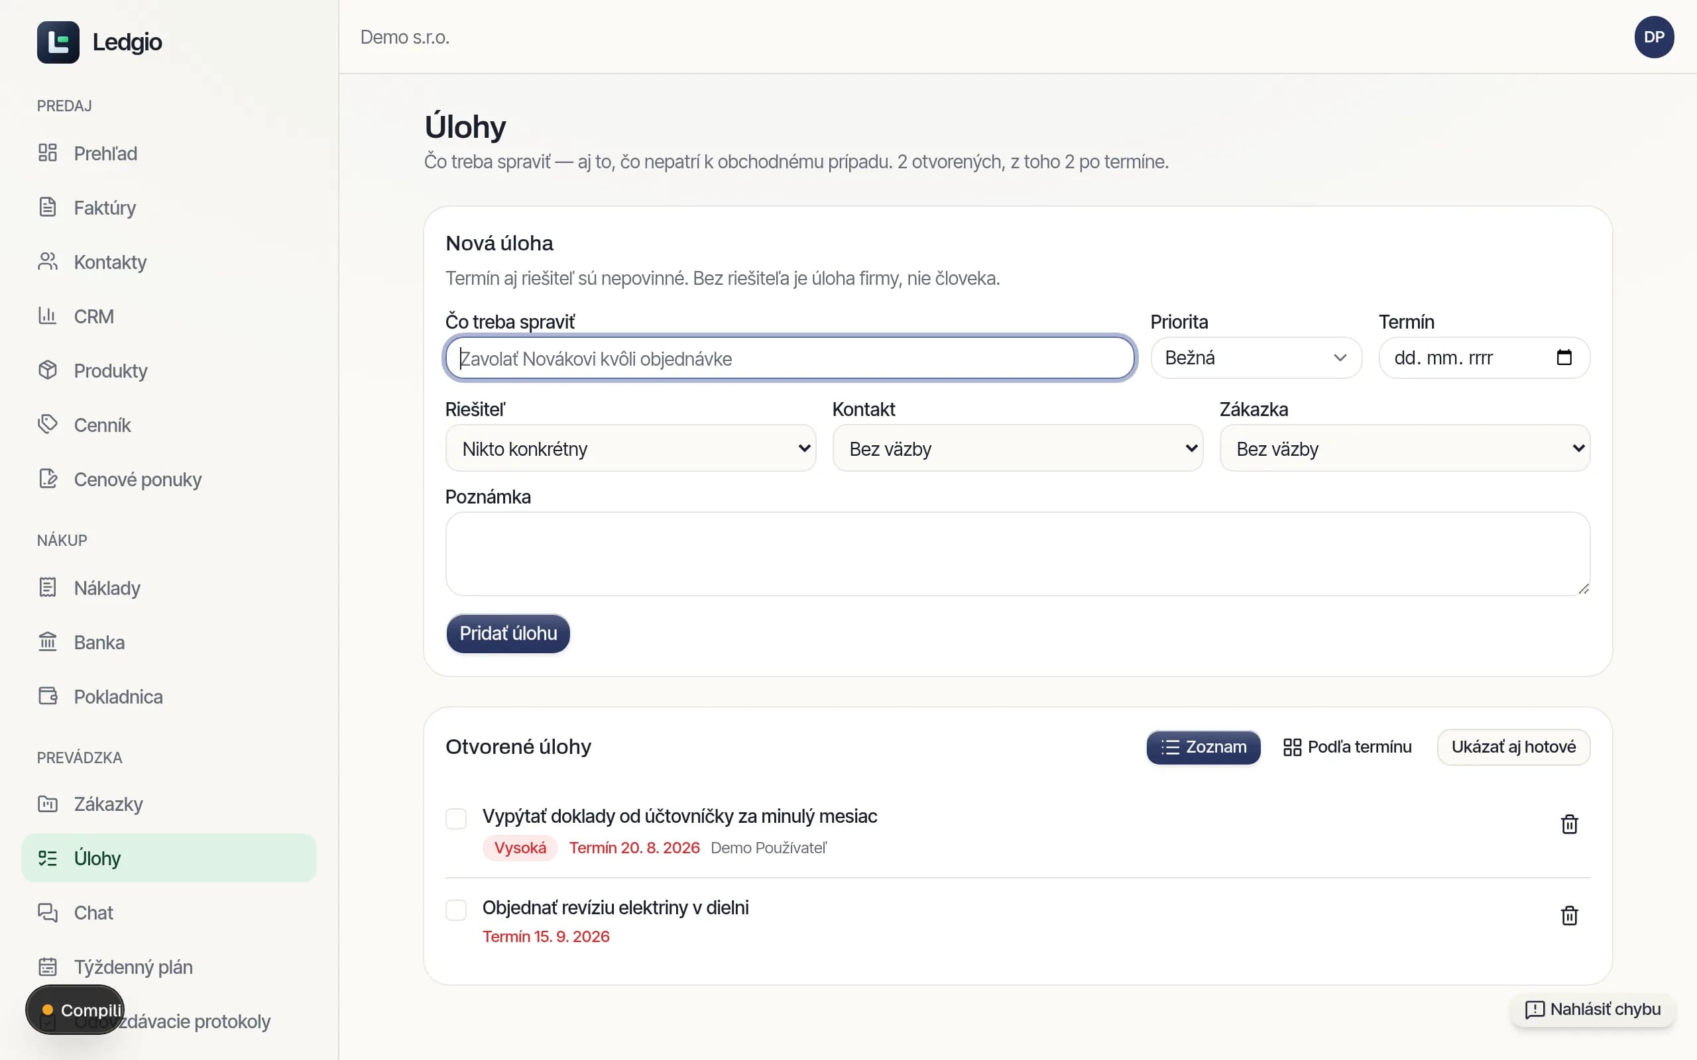Switch to Zoznam view

[1203, 747]
